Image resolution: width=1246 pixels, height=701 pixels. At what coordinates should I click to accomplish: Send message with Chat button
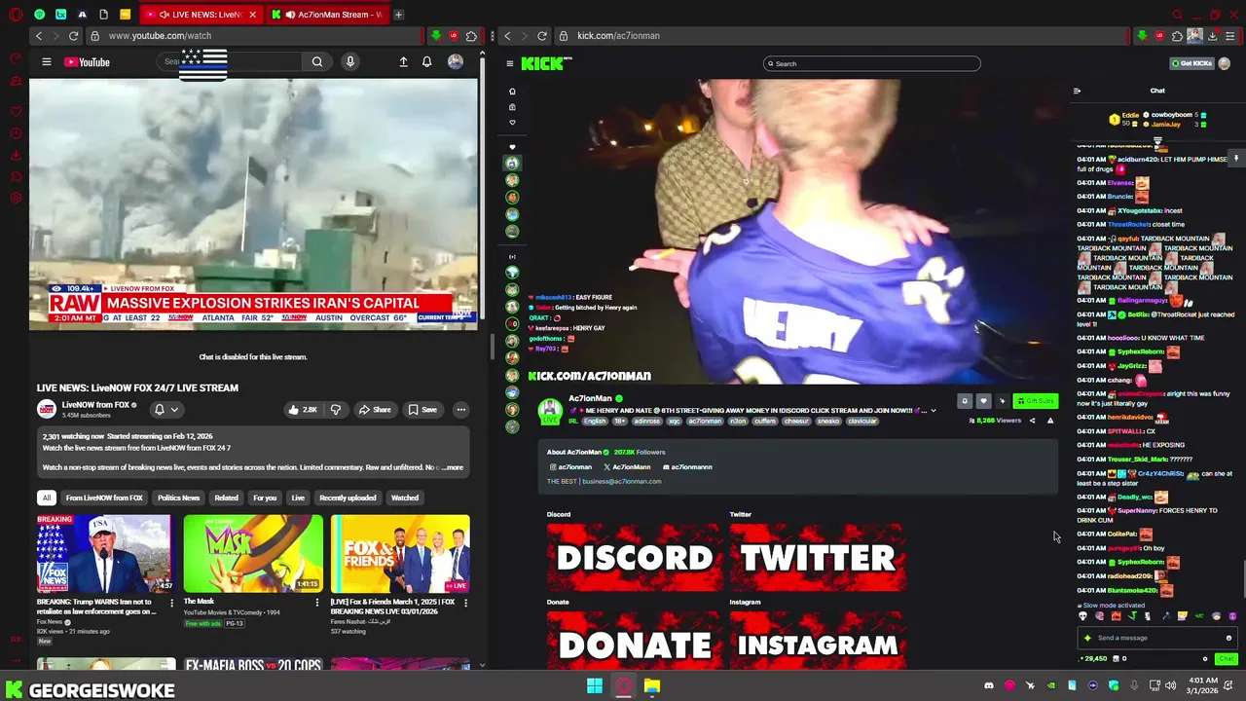[1226, 659]
